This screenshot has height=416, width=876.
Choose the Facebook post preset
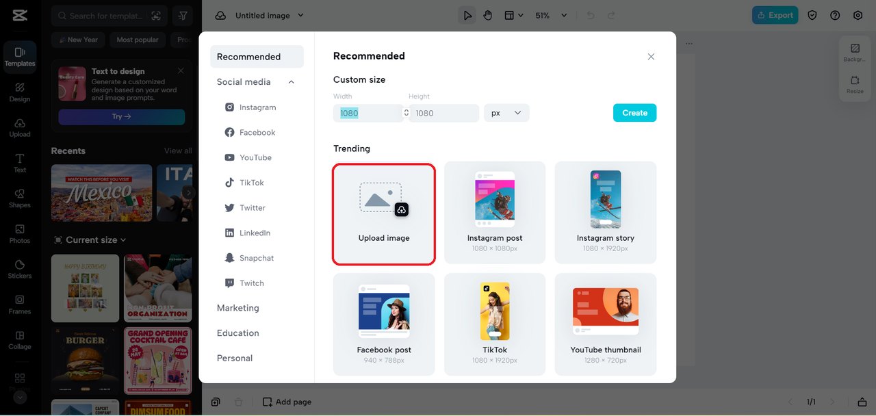(x=384, y=324)
